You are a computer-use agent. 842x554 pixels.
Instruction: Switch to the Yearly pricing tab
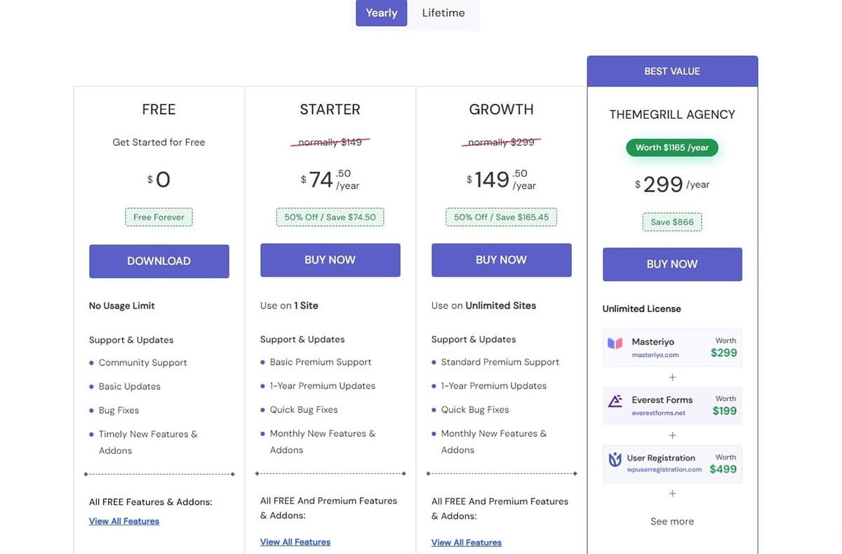(381, 13)
